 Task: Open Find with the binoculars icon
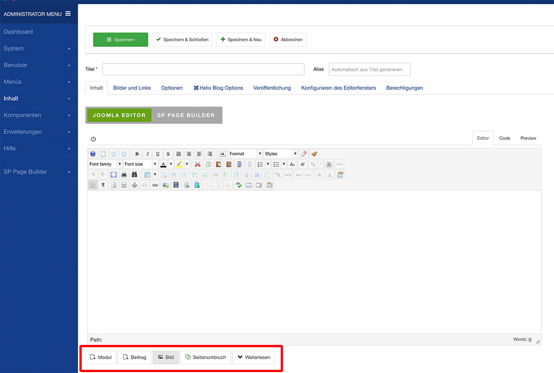[x=134, y=175]
